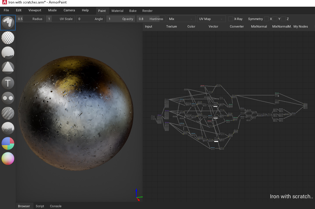Select the scratched hatch sphere icon
The width and height of the screenshot is (315, 209).
tap(8, 113)
